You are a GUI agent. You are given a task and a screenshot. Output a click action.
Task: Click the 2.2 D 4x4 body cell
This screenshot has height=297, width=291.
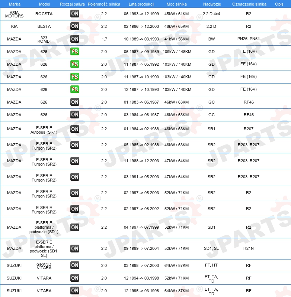pos(211,14)
